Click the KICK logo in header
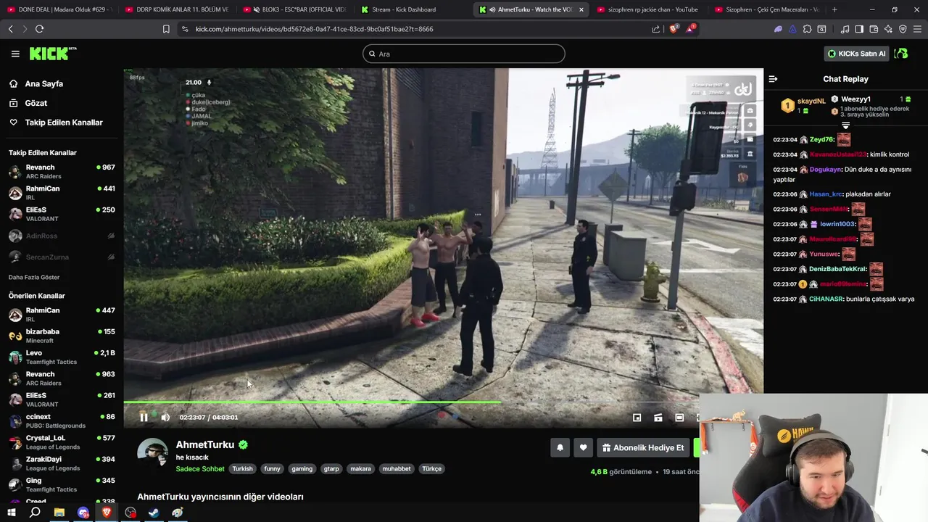The image size is (928, 522). (x=52, y=54)
